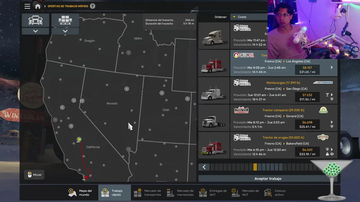Click the green Fresno origin marker on map
This screenshot has width=360, height=202.
[x=79, y=139]
